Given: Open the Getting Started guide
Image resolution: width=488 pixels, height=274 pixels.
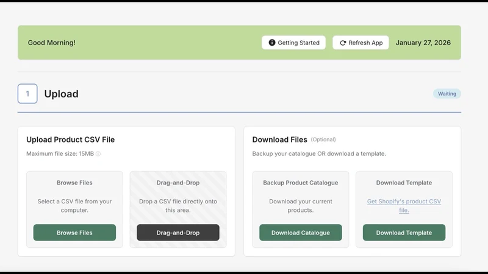Looking at the screenshot, I should click(293, 43).
